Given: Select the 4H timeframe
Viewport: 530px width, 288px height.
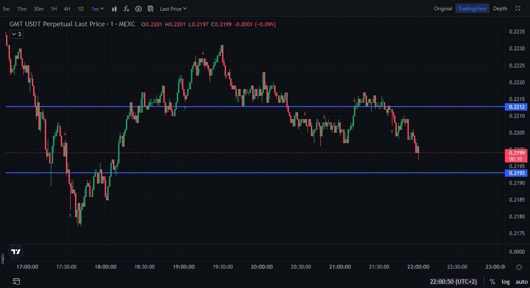Looking at the screenshot, I should [x=67, y=8].
